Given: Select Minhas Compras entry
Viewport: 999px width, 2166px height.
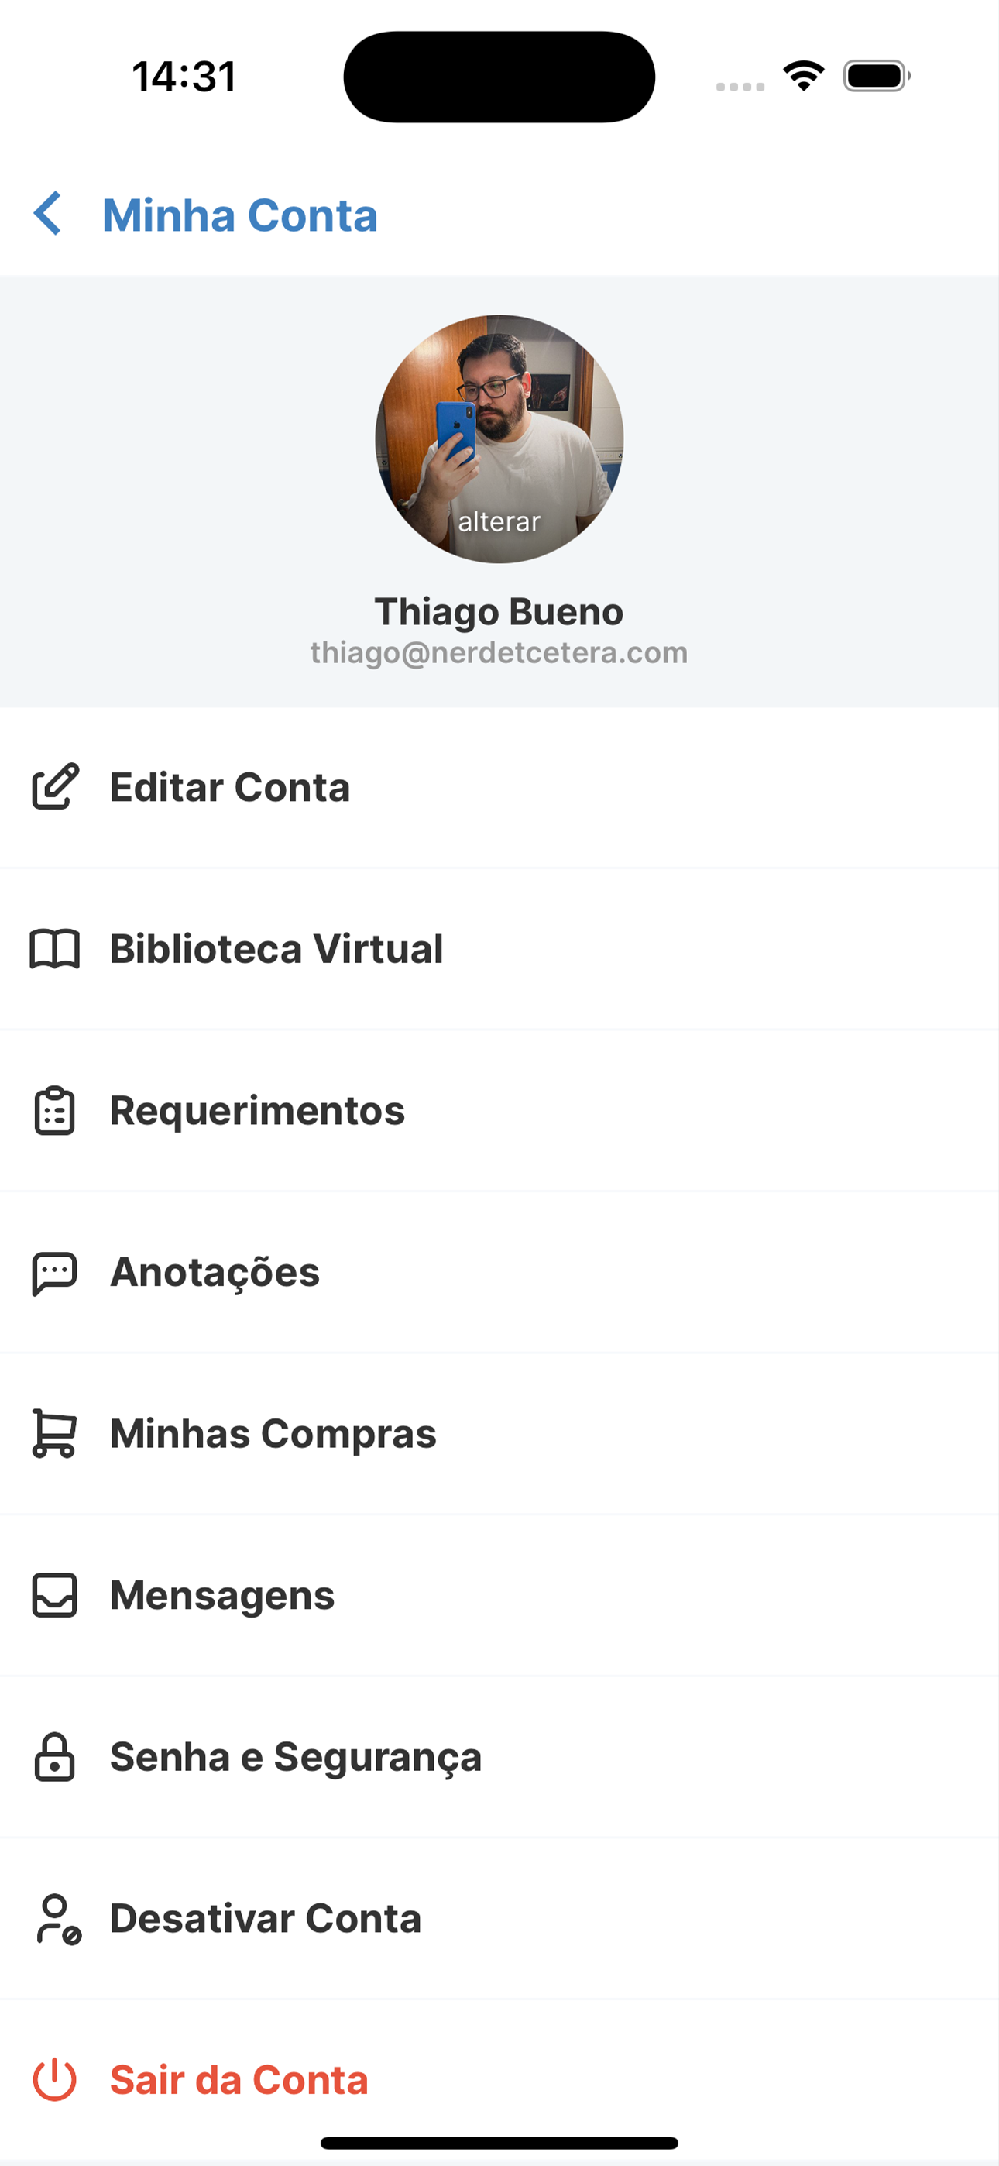Looking at the screenshot, I should pos(499,1434).
